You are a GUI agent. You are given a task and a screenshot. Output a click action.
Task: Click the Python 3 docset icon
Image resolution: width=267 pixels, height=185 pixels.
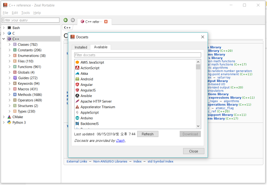pyautogui.click(x=9, y=122)
